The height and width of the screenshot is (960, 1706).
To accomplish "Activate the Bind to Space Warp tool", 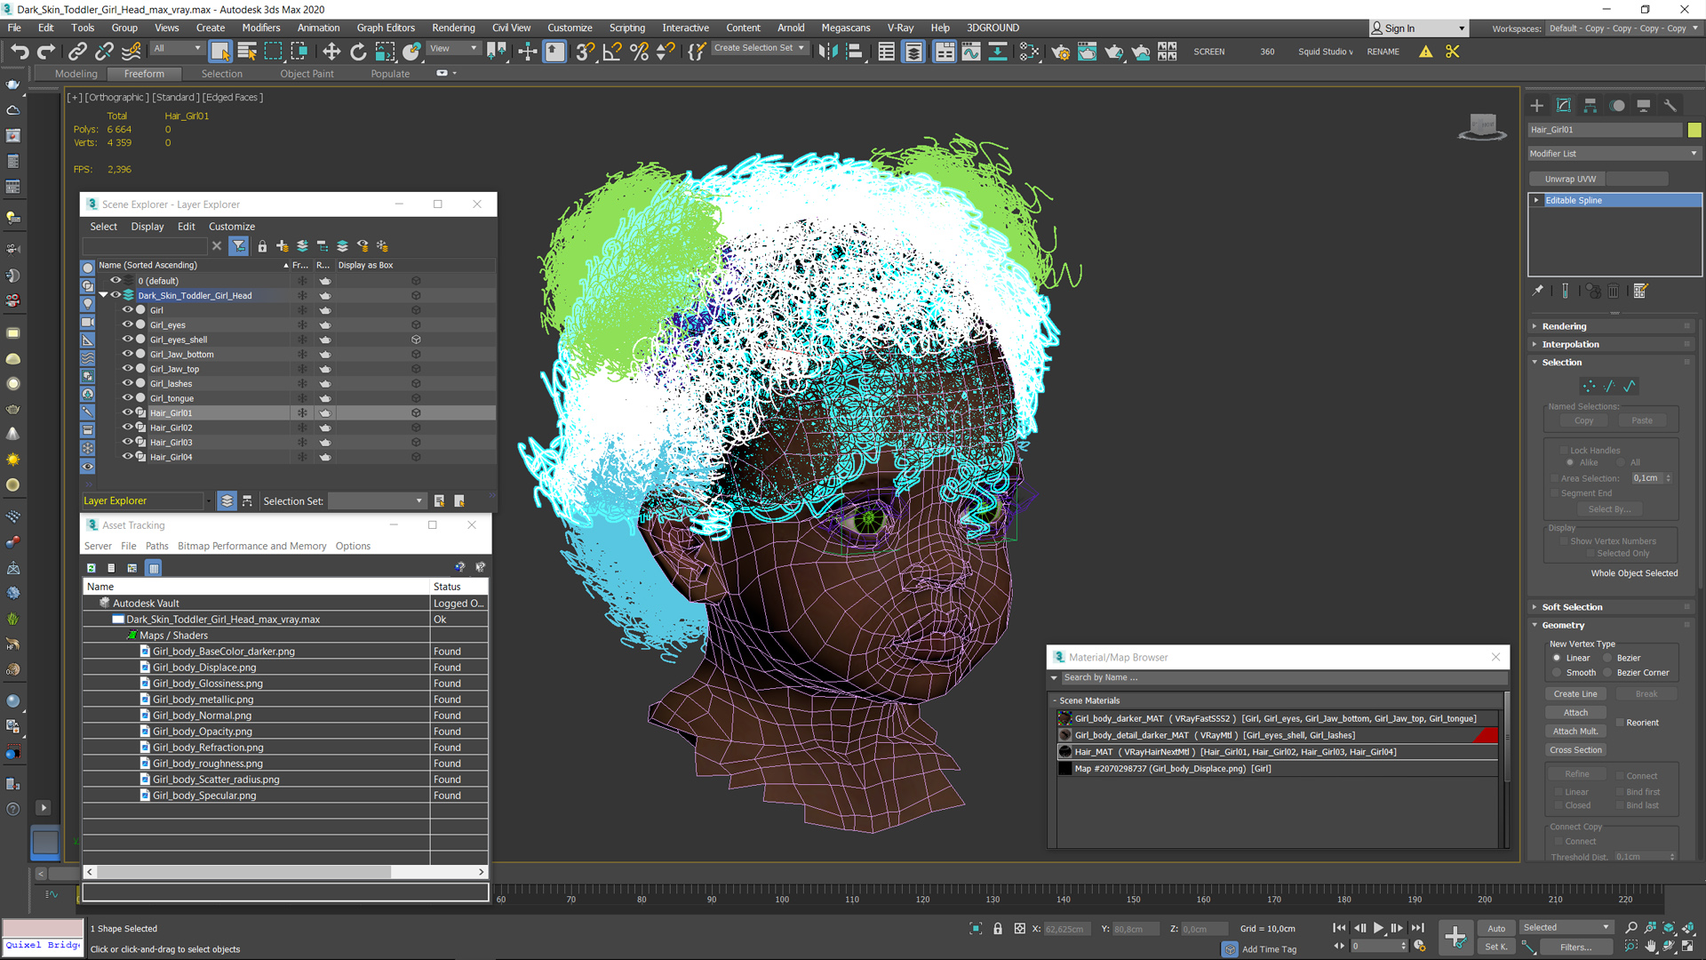I will click(x=132, y=52).
